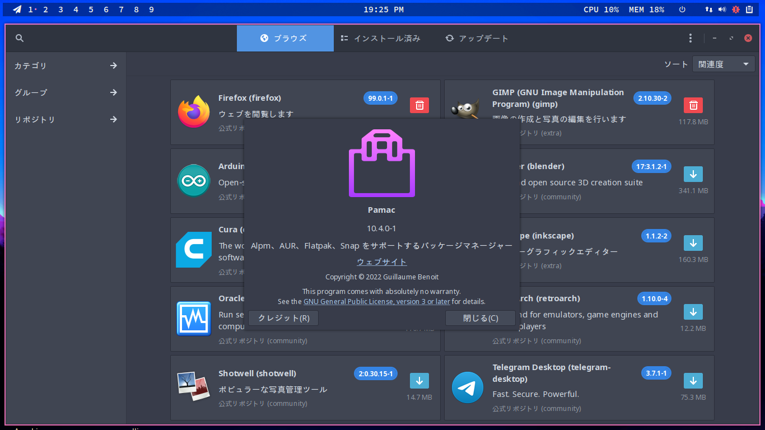Image resolution: width=765 pixels, height=430 pixels.
Task: Click the CPU 10% indicator
Action: click(601, 10)
